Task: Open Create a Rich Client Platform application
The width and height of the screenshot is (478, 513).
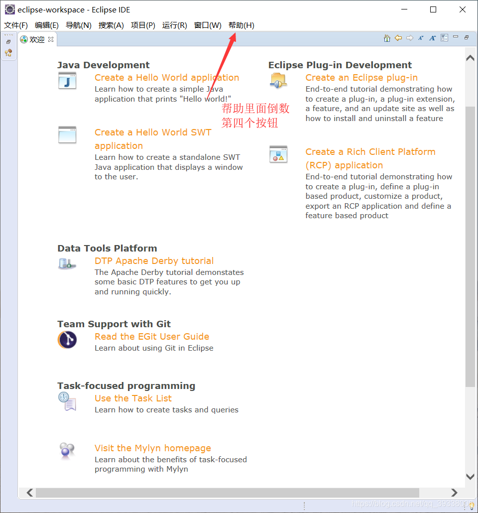Action: [x=370, y=158]
